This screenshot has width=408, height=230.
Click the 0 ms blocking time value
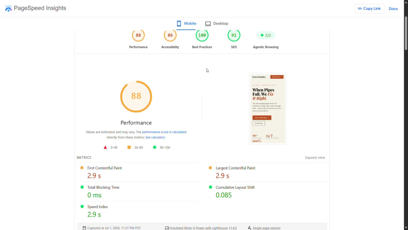[95, 195]
